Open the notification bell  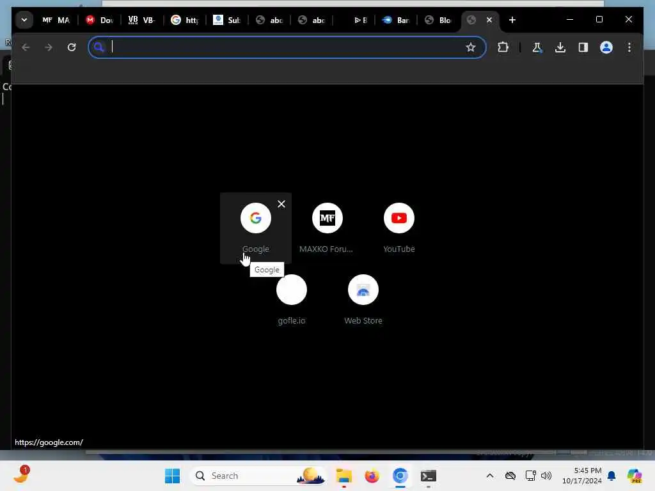pyautogui.click(x=612, y=476)
